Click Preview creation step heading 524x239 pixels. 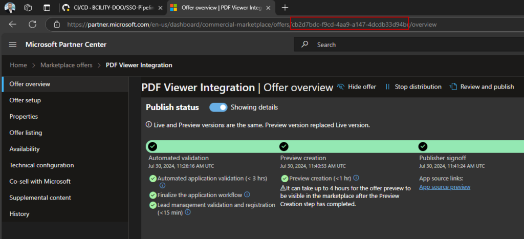[303, 158]
